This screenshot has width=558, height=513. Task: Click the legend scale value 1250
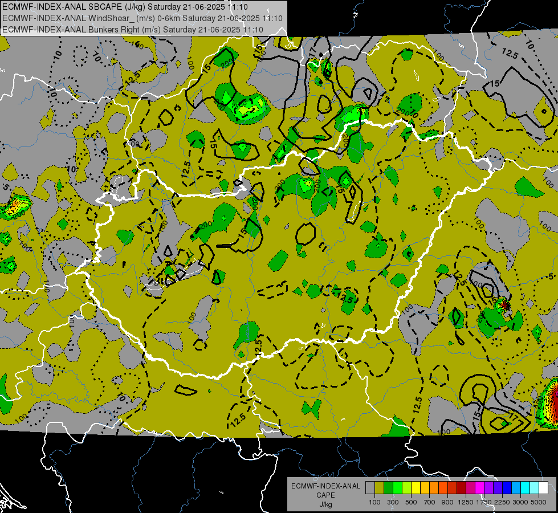point(466,502)
